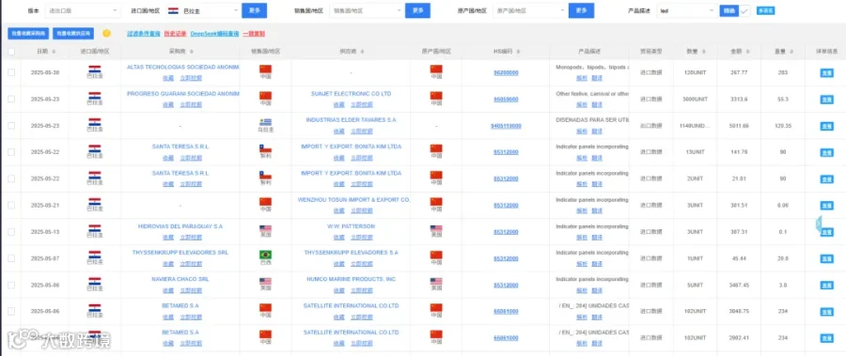Sort the table by 数量 column
This screenshot has height=356, width=846.
pyautogui.click(x=704, y=52)
